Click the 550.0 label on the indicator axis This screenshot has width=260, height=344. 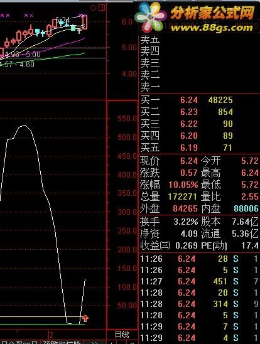pos(127,119)
